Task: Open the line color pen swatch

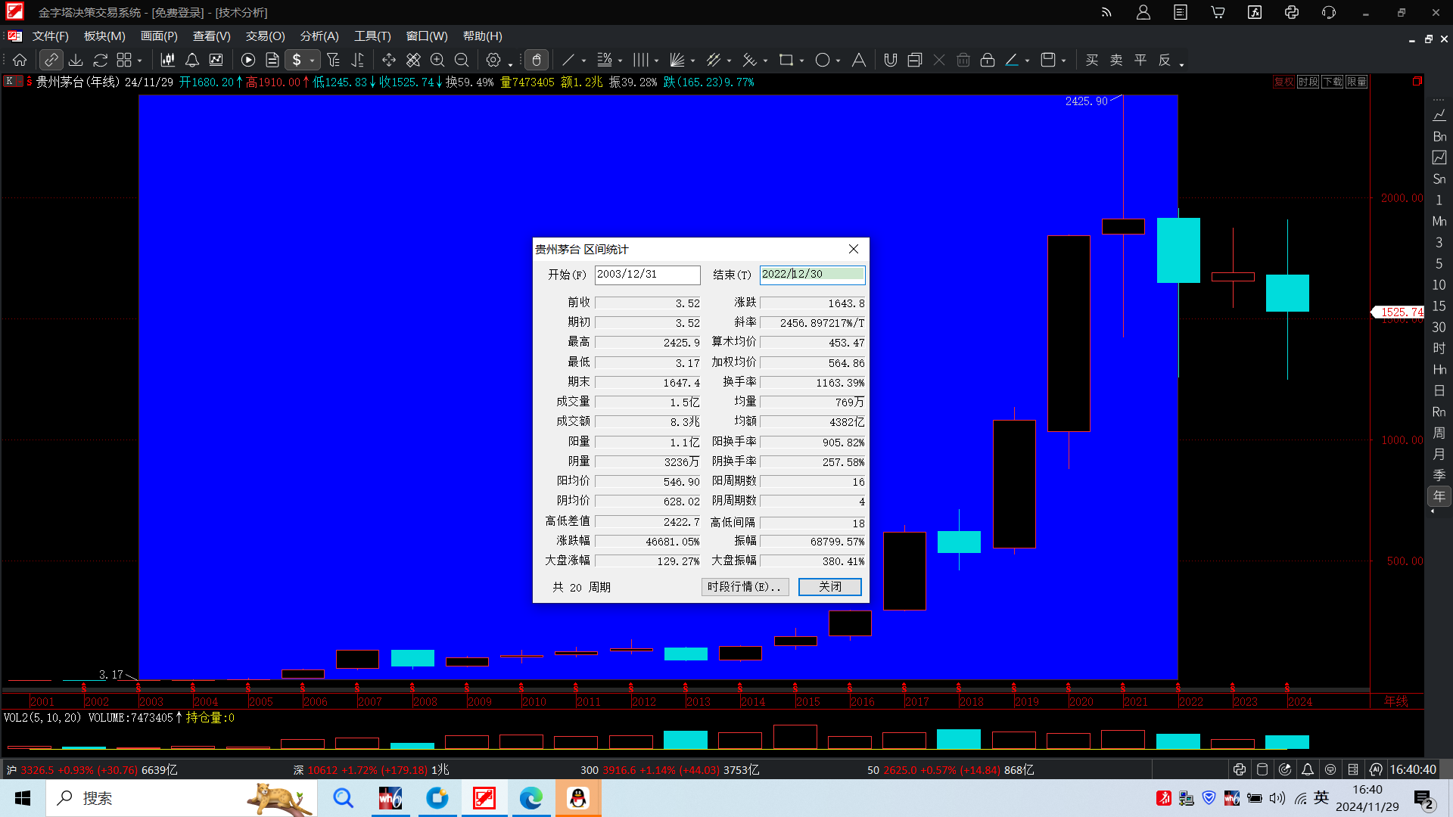Action: click(1012, 60)
